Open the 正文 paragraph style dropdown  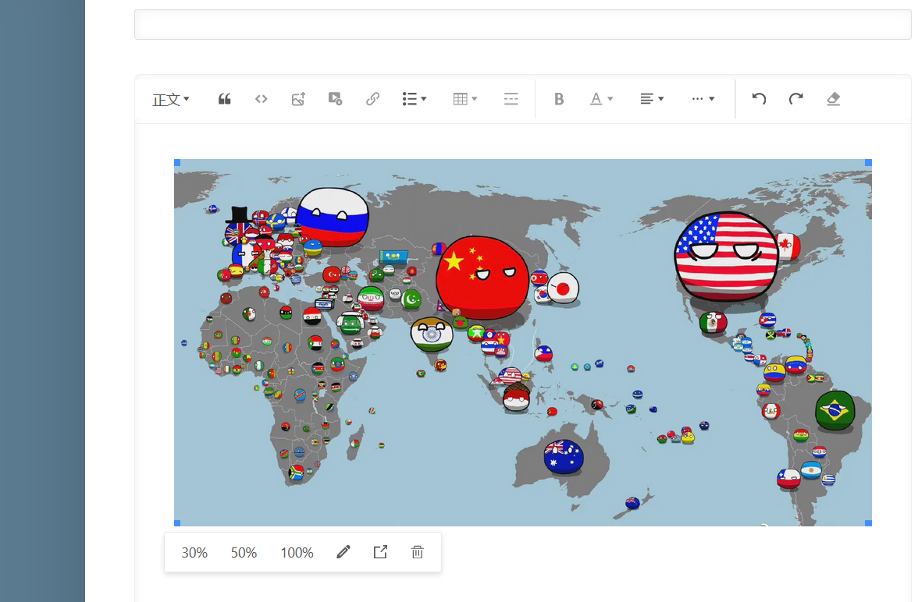click(170, 100)
